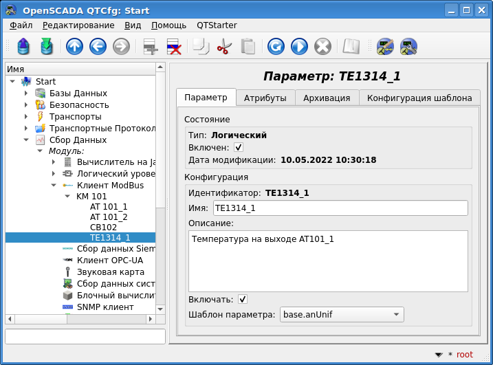Click the start periodic update play icon
The height and width of the screenshot is (365, 493).
click(299, 46)
